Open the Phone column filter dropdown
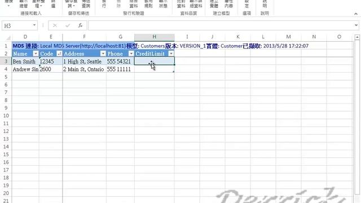Screen dimensions: 361x203 tap(131, 54)
